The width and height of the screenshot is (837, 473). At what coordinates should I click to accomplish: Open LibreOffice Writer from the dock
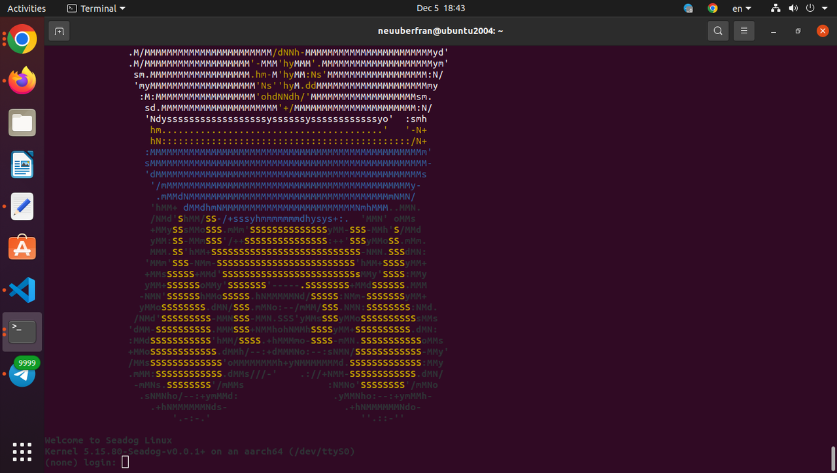pos(22,164)
